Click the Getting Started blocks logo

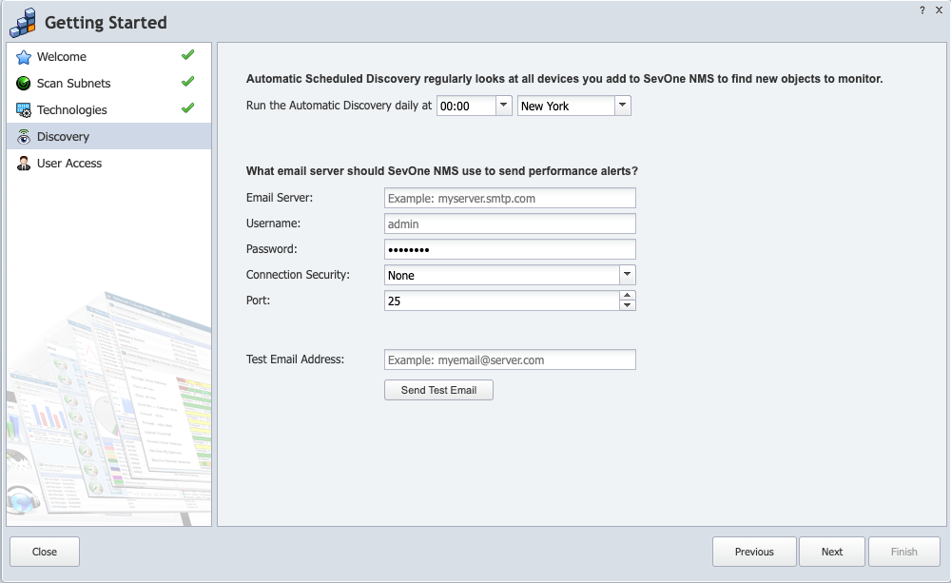pyautogui.click(x=23, y=23)
